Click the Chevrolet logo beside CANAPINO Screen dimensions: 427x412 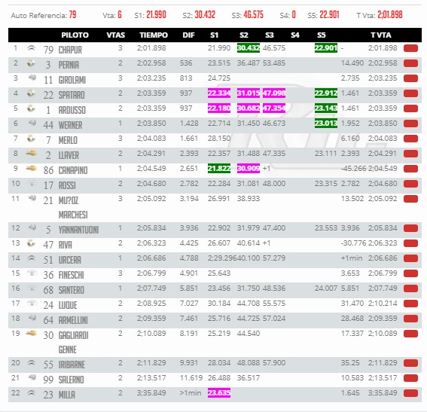(x=31, y=169)
